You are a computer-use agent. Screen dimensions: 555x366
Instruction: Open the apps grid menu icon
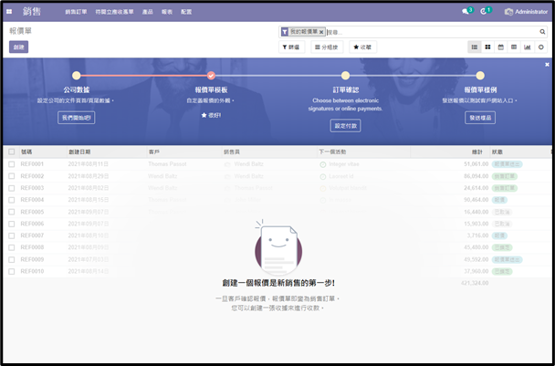click(9, 12)
